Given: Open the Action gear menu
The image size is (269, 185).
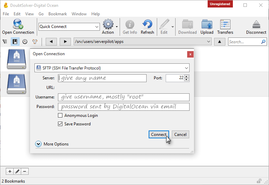Looking at the screenshot, I should (108, 24).
